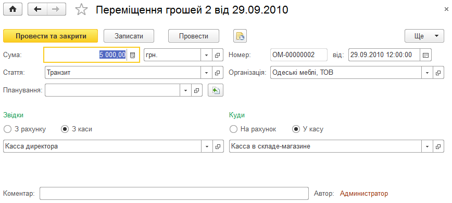Open Стаття Транзит item form
452x203 pixels.
point(218,73)
